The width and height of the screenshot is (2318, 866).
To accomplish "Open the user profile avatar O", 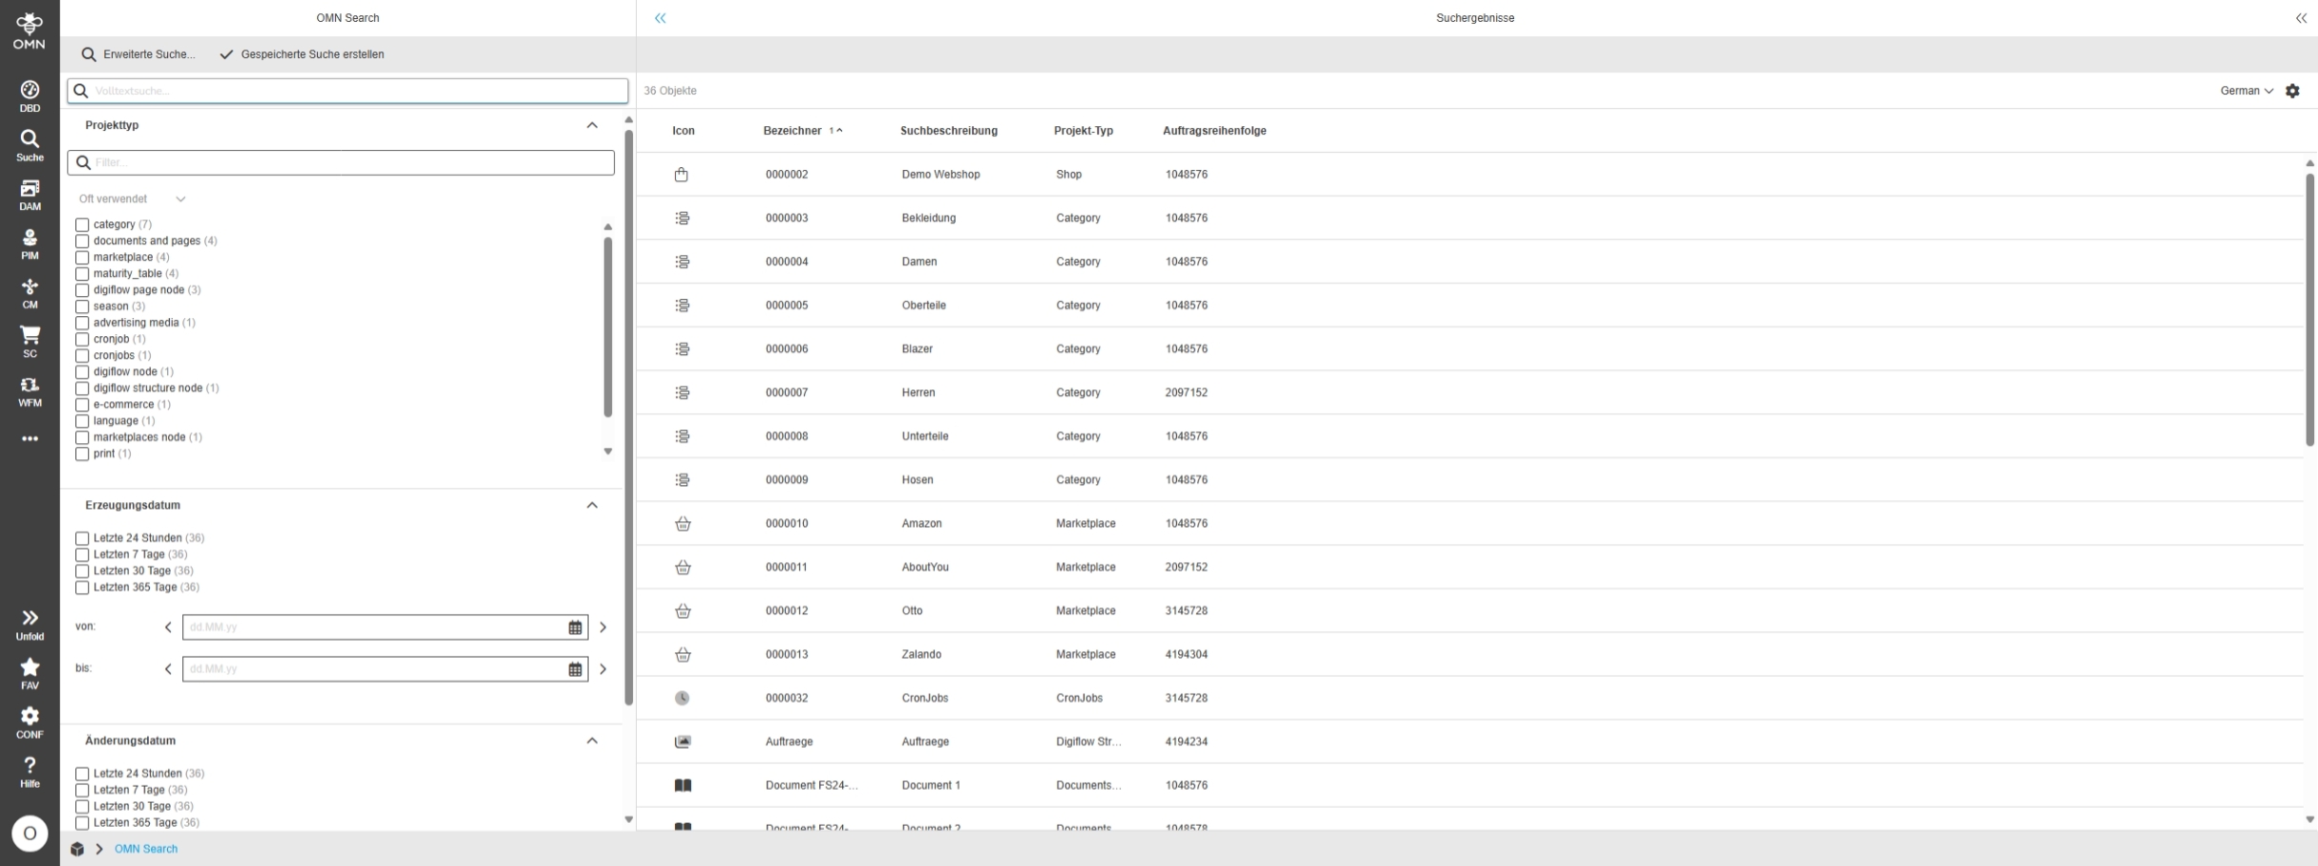I will [x=30, y=834].
